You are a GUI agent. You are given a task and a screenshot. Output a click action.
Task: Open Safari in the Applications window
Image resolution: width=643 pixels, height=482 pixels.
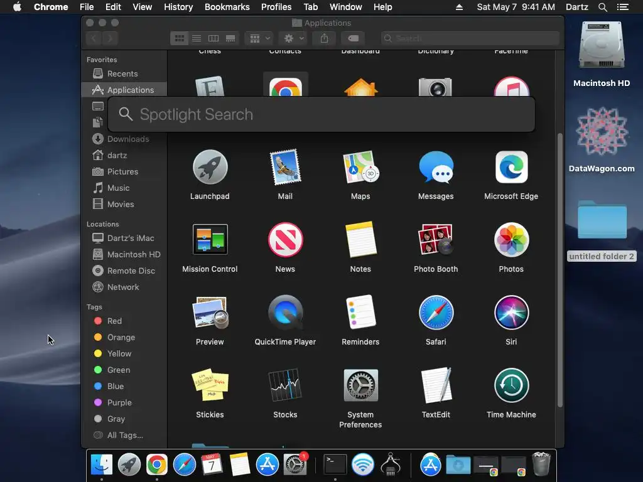click(436, 313)
